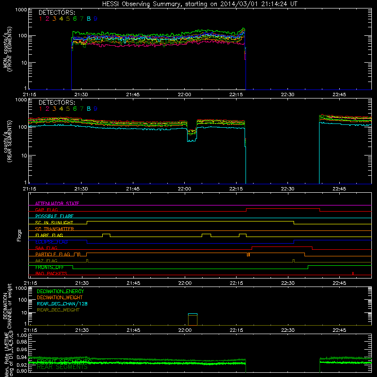
Task: Select detector number 1 in front segments legend
Action: coord(41,19)
